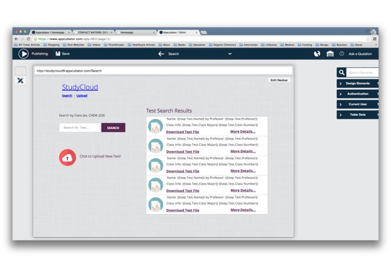Click the fifth result's document icon
This screenshot has width=391, height=277.
click(x=156, y=205)
